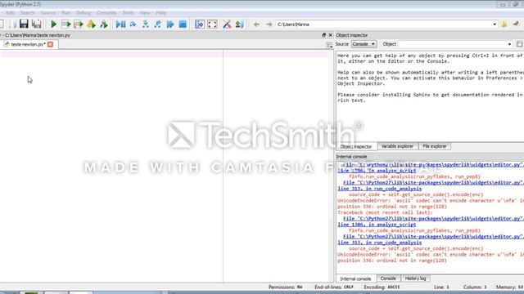Expand the Object combo box arrow

(509, 44)
